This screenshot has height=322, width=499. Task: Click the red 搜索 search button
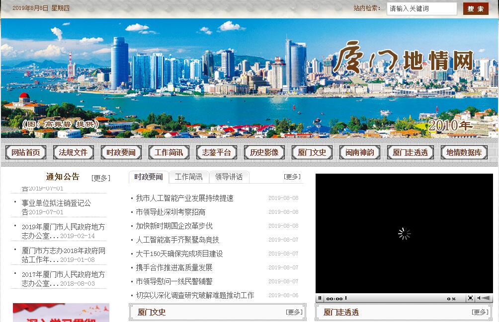pos(476,9)
